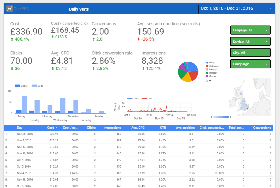Expand the Device: All filter
Viewport: 280px width, 188px height.
click(250, 41)
